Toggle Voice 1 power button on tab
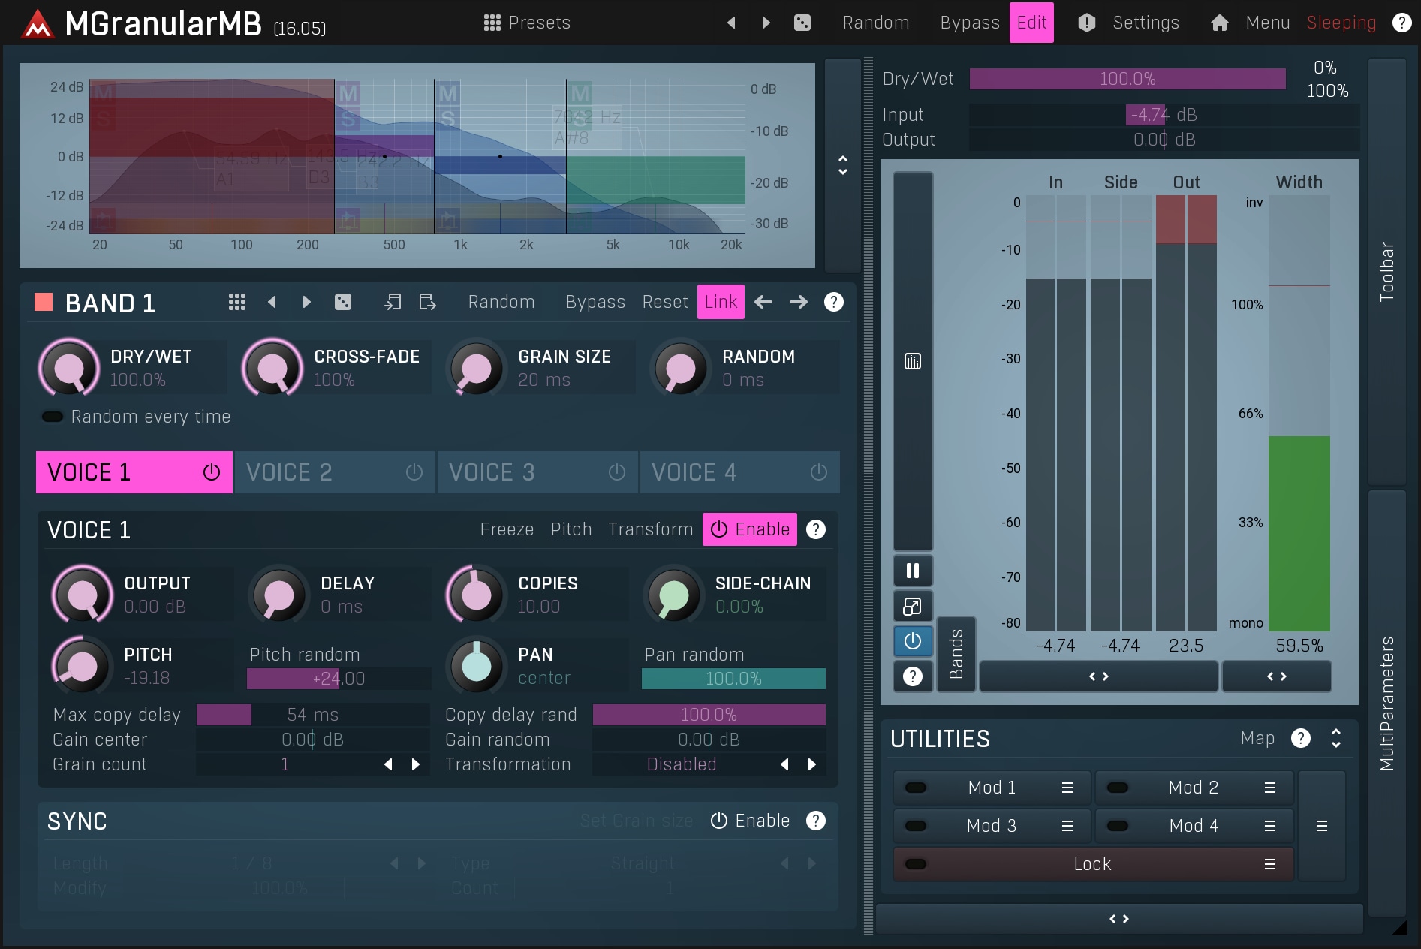Image resolution: width=1421 pixels, height=949 pixels. [x=212, y=472]
